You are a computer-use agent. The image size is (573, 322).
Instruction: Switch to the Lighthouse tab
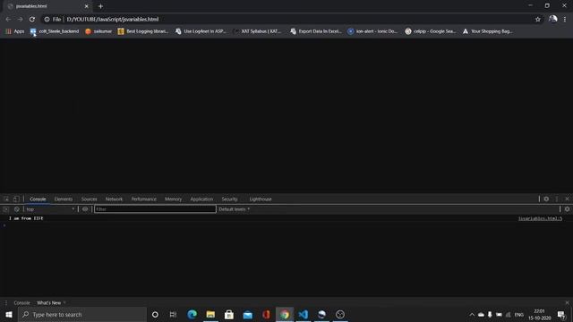click(x=261, y=199)
